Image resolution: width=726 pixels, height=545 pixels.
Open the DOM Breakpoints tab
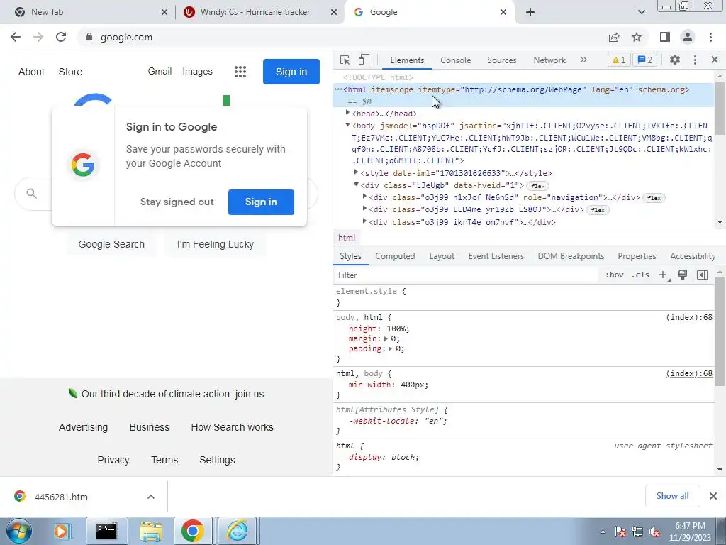(571, 256)
